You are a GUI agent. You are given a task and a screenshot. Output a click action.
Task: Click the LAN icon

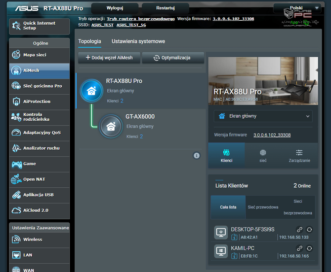[16, 255]
